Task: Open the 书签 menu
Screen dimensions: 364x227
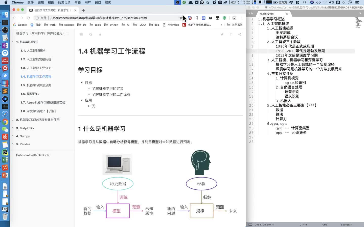Action: [x=78, y=2]
